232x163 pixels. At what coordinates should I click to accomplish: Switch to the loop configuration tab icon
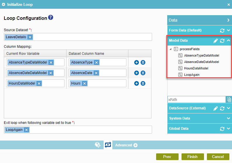point(108,145)
